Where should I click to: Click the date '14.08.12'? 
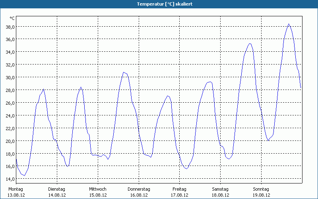click(57, 195)
